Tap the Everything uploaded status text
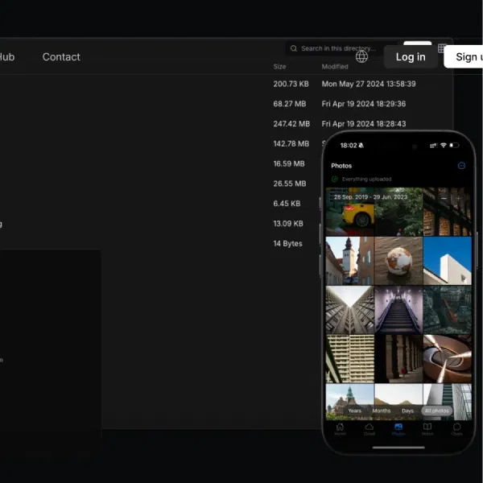This screenshot has width=483, height=483. tap(366, 179)
